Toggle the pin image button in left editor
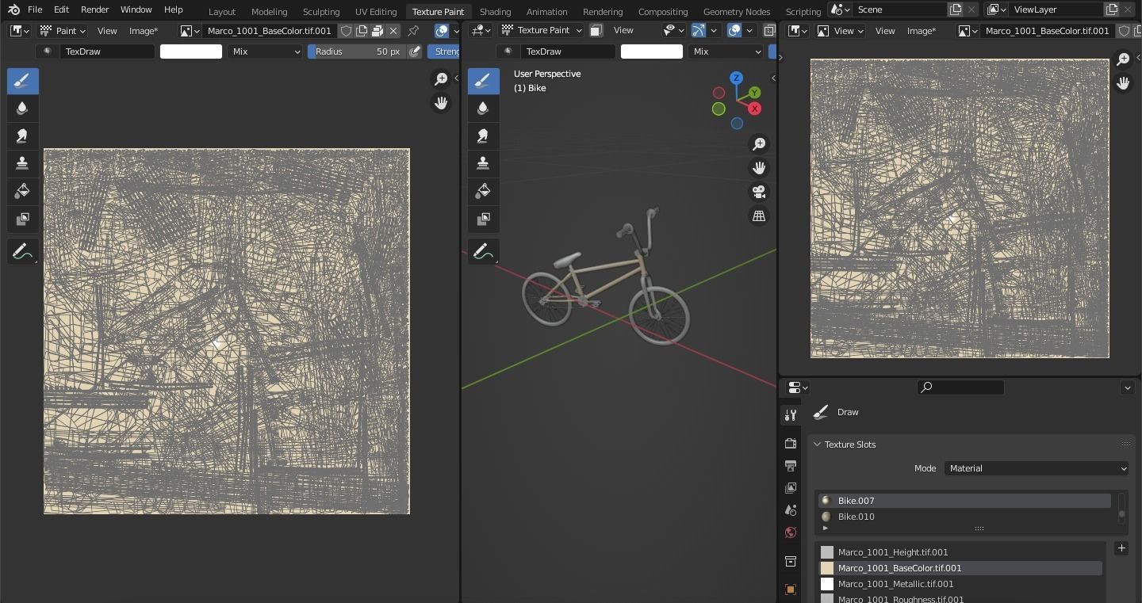 [x=413, y=31]
